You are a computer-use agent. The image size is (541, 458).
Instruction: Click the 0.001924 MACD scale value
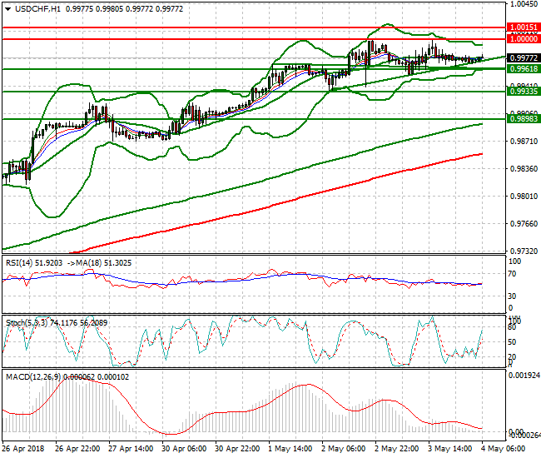[x=524, y=376]
